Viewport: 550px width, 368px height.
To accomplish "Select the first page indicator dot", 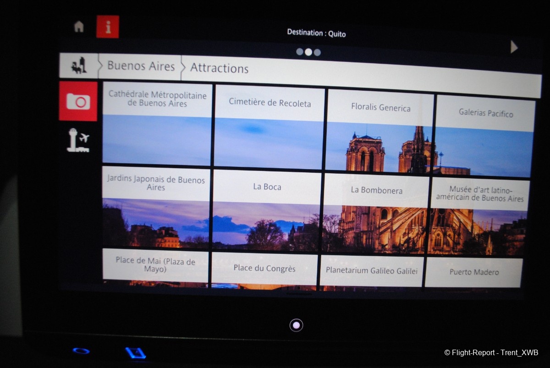I will click(300, 52).
